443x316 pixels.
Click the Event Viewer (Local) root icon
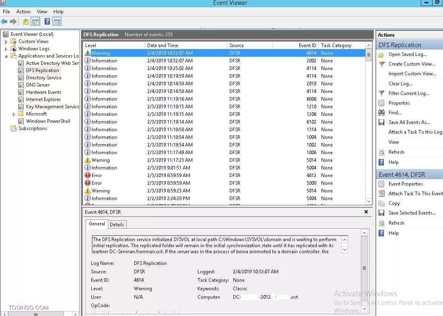6,34
